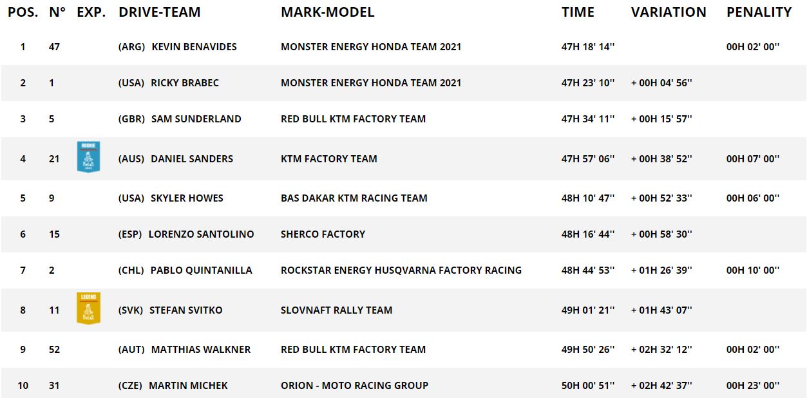Click the PENALITY column header
This screenshot has height=398, width=807.
(x=759, y=12)
